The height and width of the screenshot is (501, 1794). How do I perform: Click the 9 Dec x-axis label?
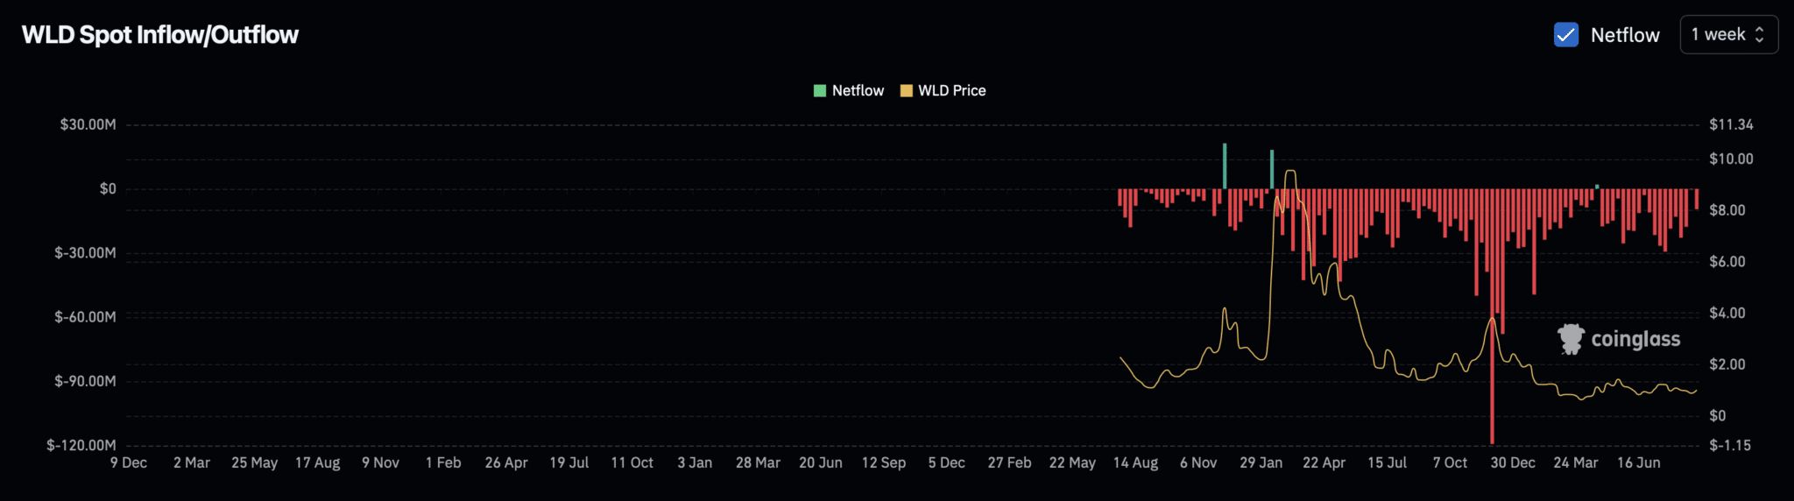tap(129, 463)
